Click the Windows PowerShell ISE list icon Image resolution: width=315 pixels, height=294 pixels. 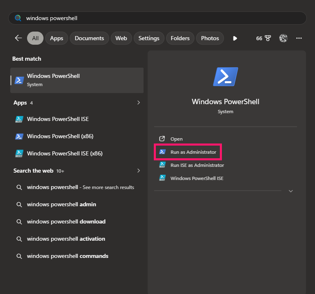pyautogui.click(x=19, y=119)
